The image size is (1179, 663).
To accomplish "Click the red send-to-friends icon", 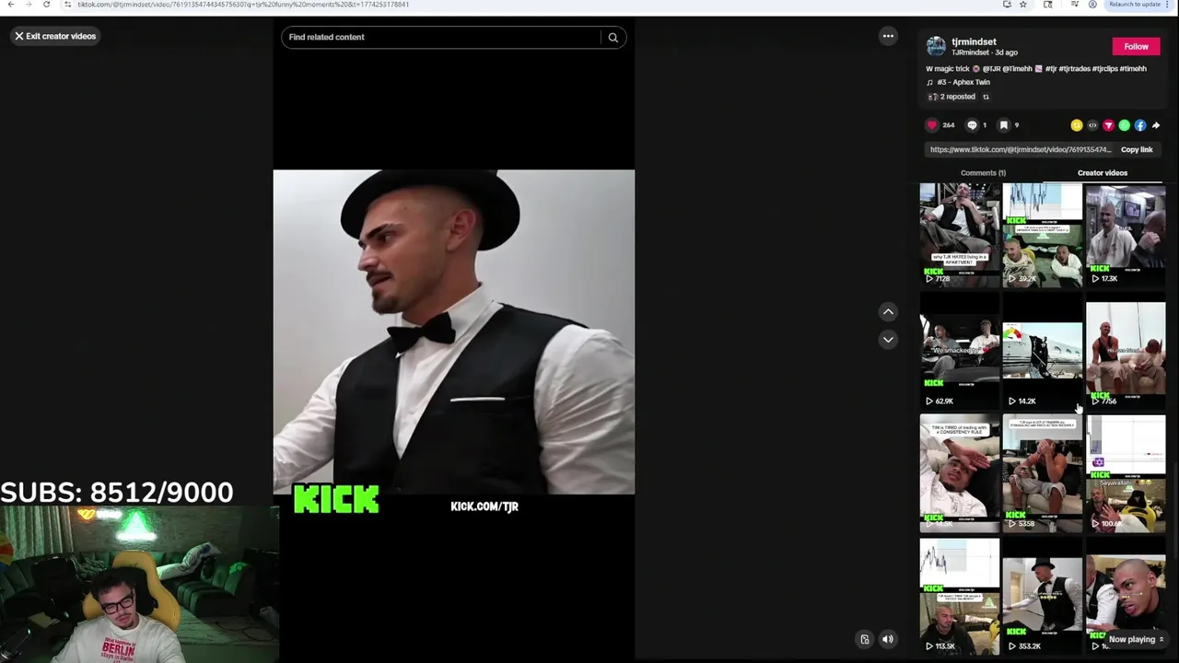I will tap(1108, 125).
